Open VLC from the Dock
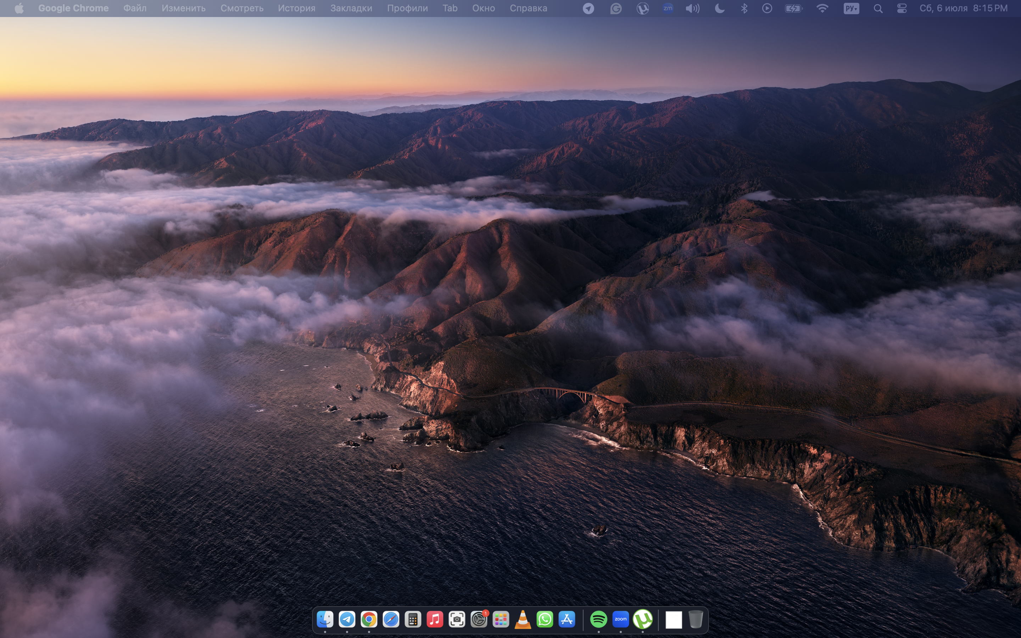Image resolution: width=1021 pixels, height=638 pixels. click(x=523, y=620)
